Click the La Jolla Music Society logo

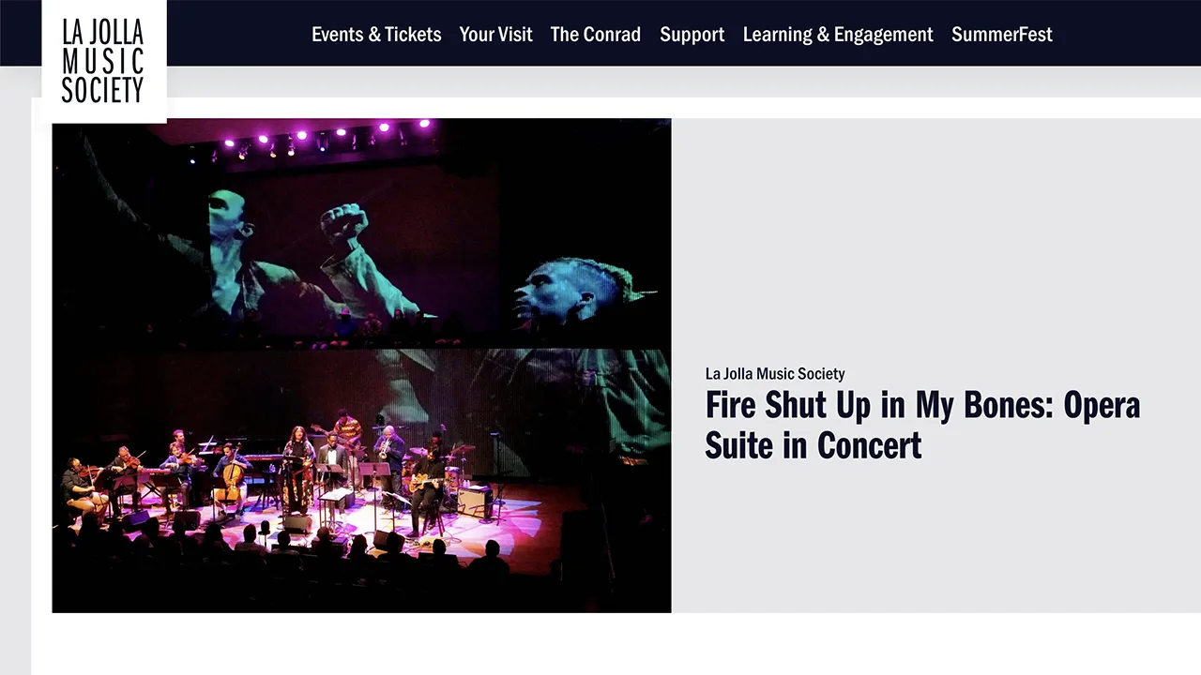tap(103, 61)
